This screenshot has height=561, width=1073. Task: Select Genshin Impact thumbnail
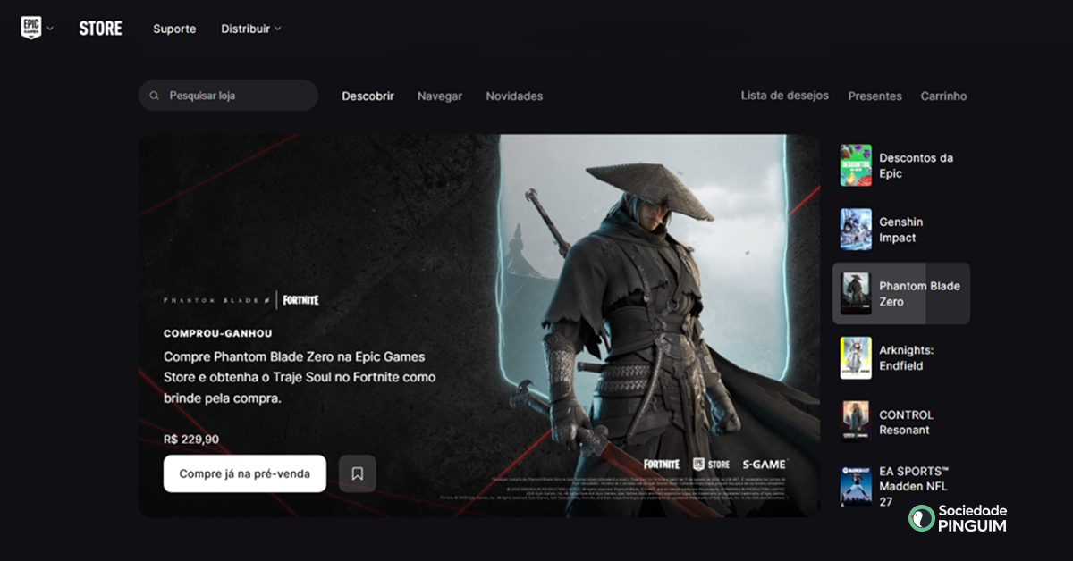pos(856,230)
